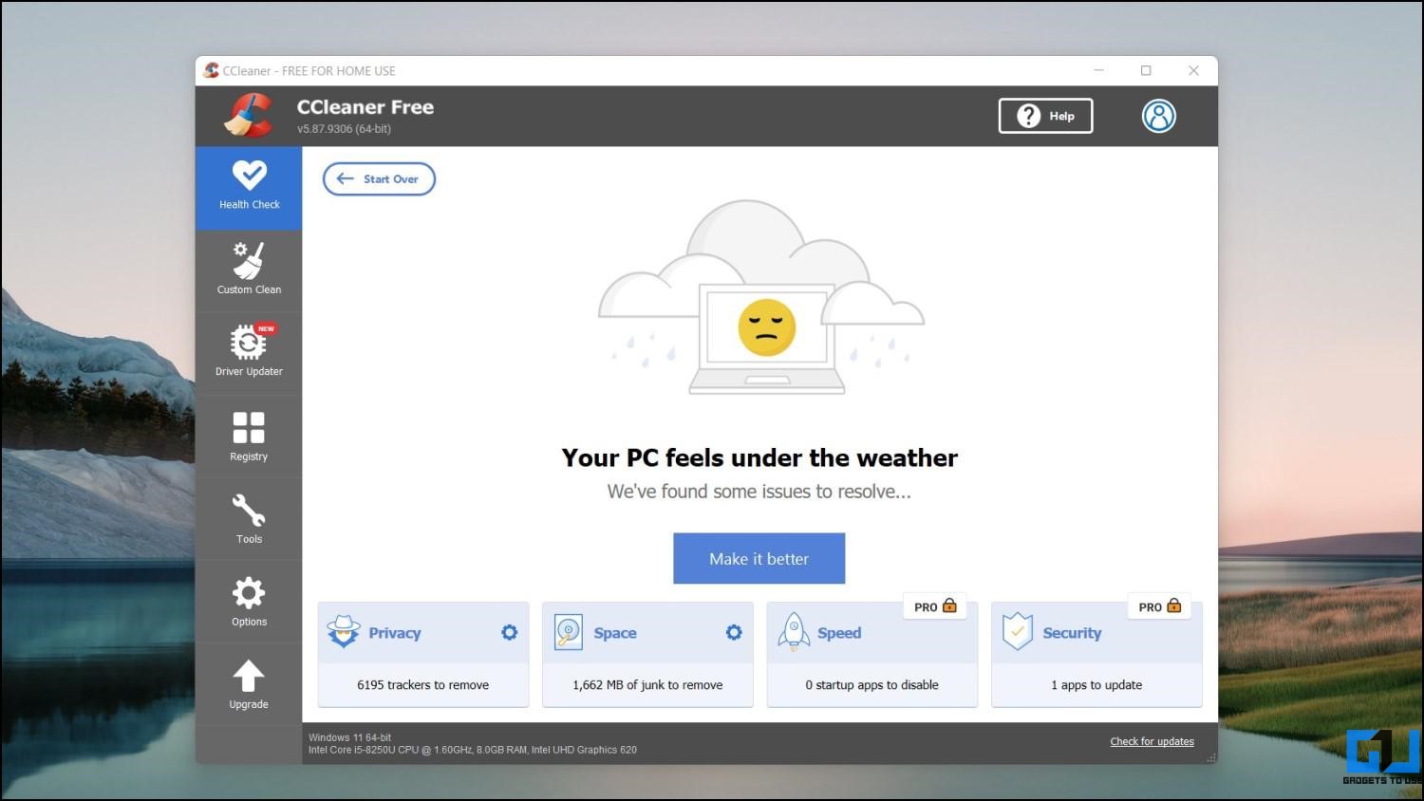
Task: Click the PRO lock on the Speed card
Action: click(935, 606)
